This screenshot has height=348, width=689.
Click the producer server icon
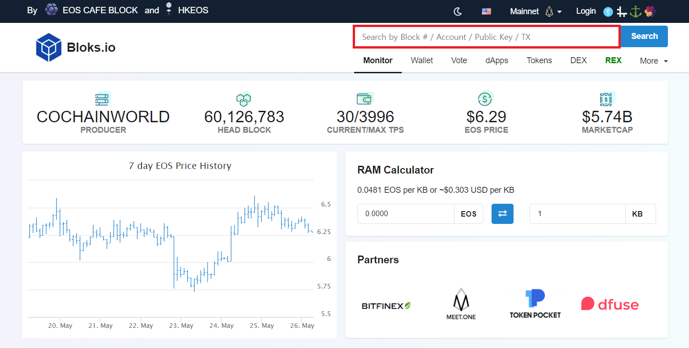pyautogui.click(x=103, y=99)
